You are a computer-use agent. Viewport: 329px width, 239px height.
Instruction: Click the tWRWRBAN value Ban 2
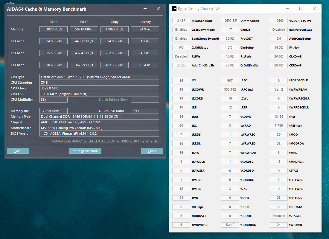click(279, 89)
